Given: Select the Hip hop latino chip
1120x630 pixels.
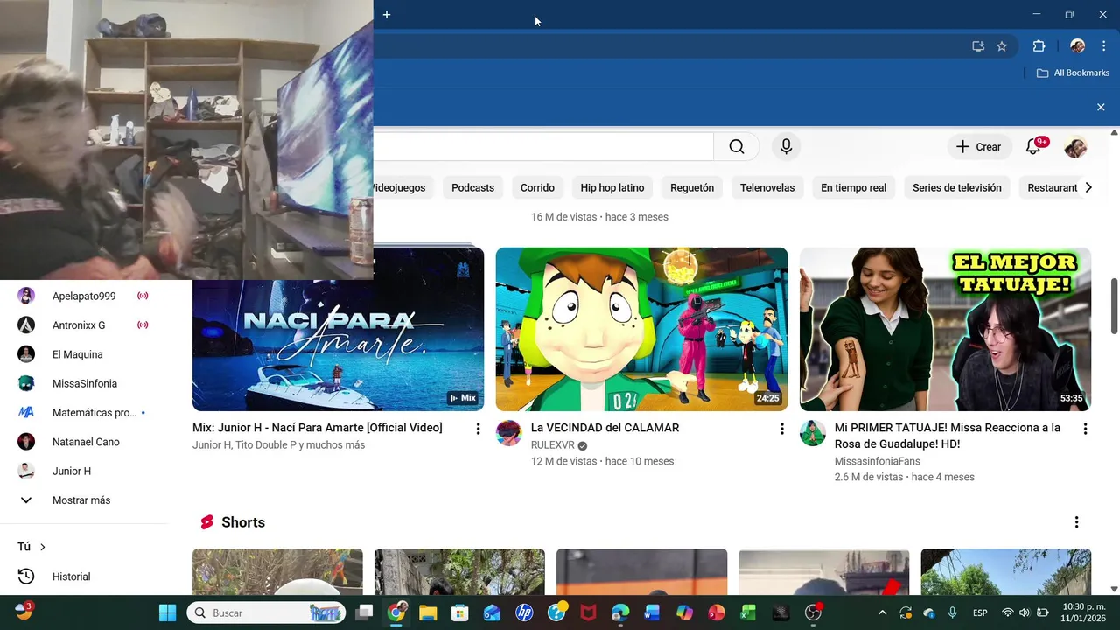Looking at the screenshot, I should pyautogui.click(x=612, y=187).
